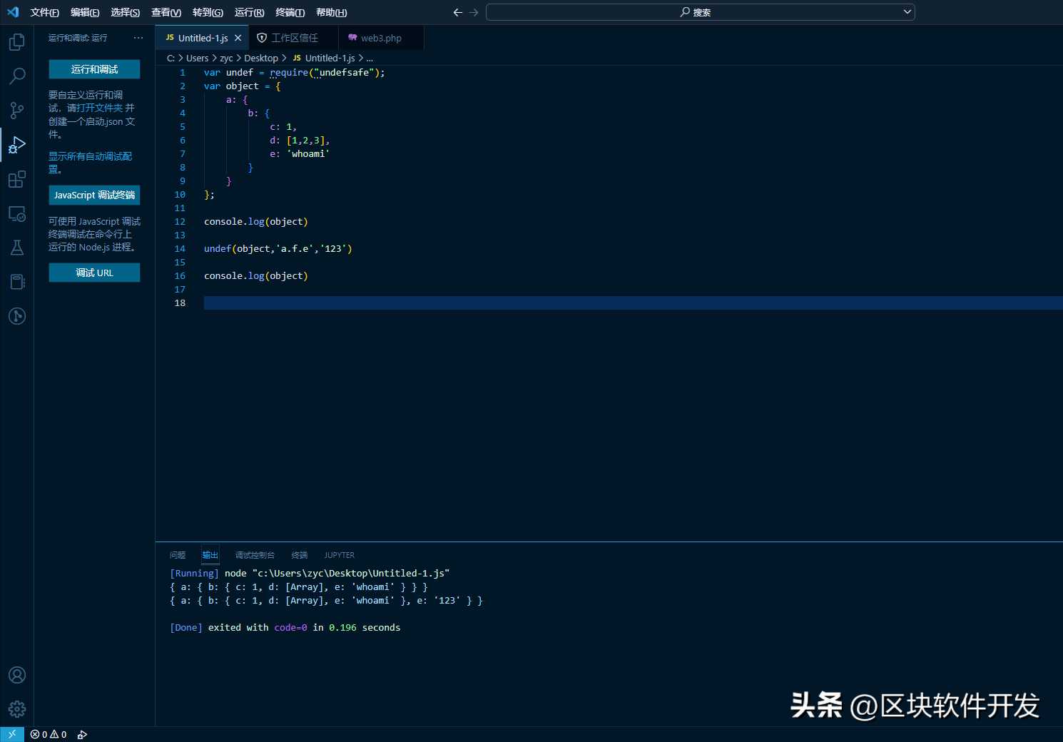
Task: Open the 运行(R) menu
Action: [250, 12]
